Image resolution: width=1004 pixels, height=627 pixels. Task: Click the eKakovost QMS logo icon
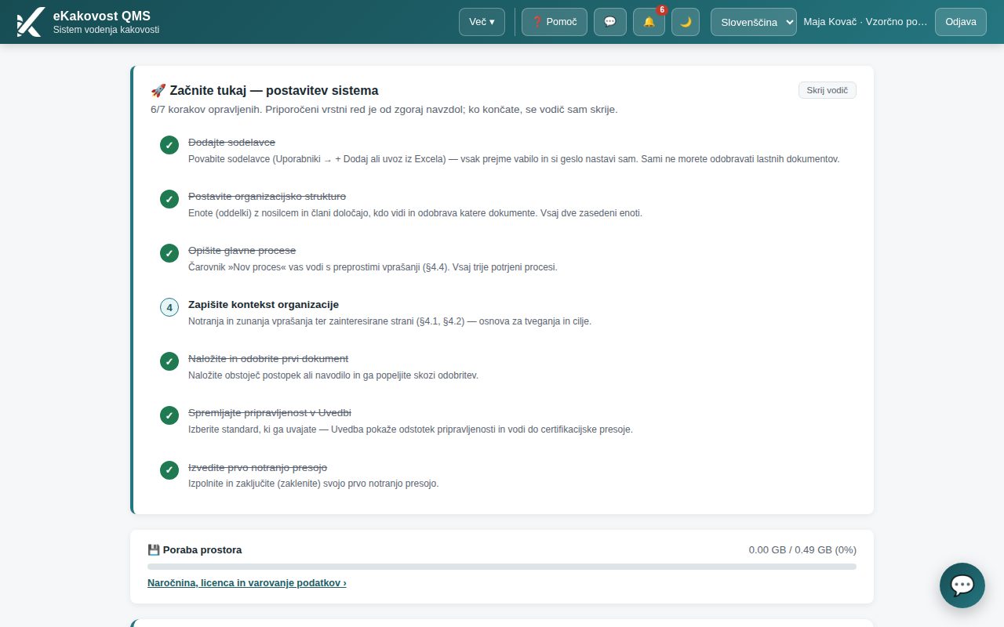click(31, 22)
